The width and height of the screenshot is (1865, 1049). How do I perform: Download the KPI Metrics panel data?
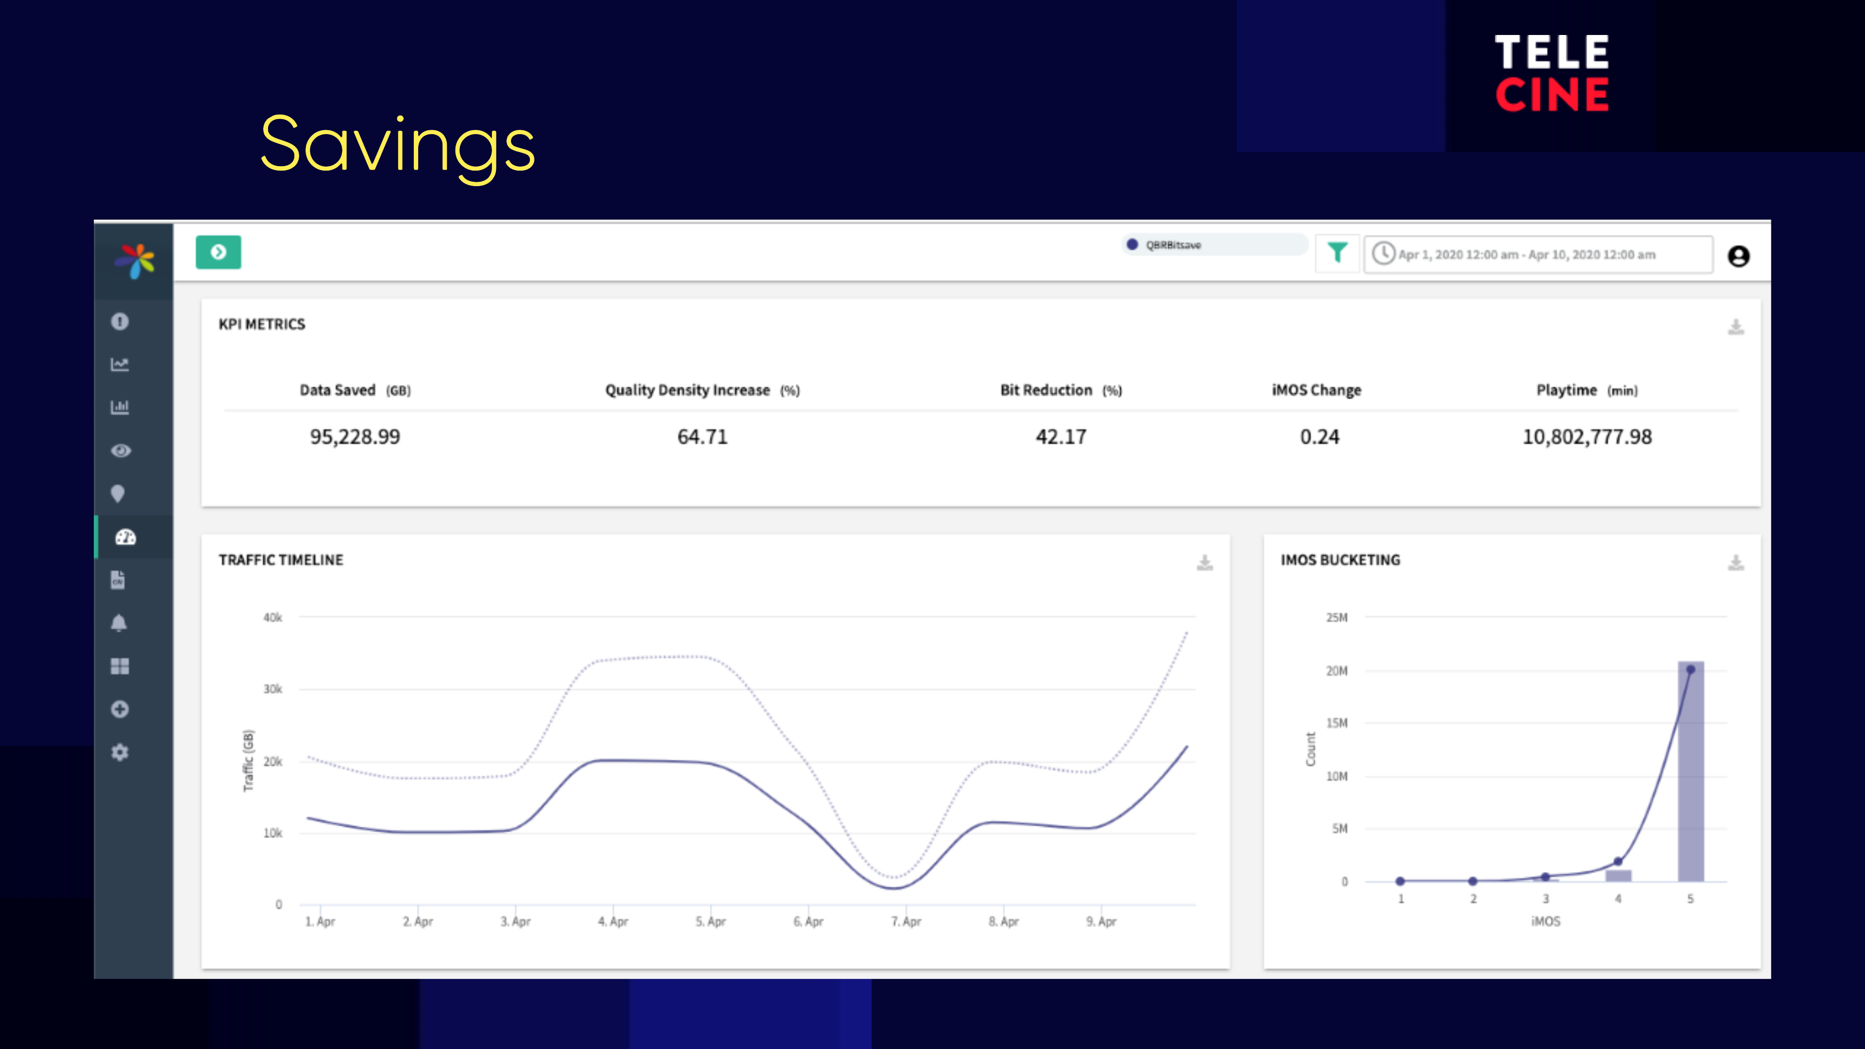(x=1736, y=327)
